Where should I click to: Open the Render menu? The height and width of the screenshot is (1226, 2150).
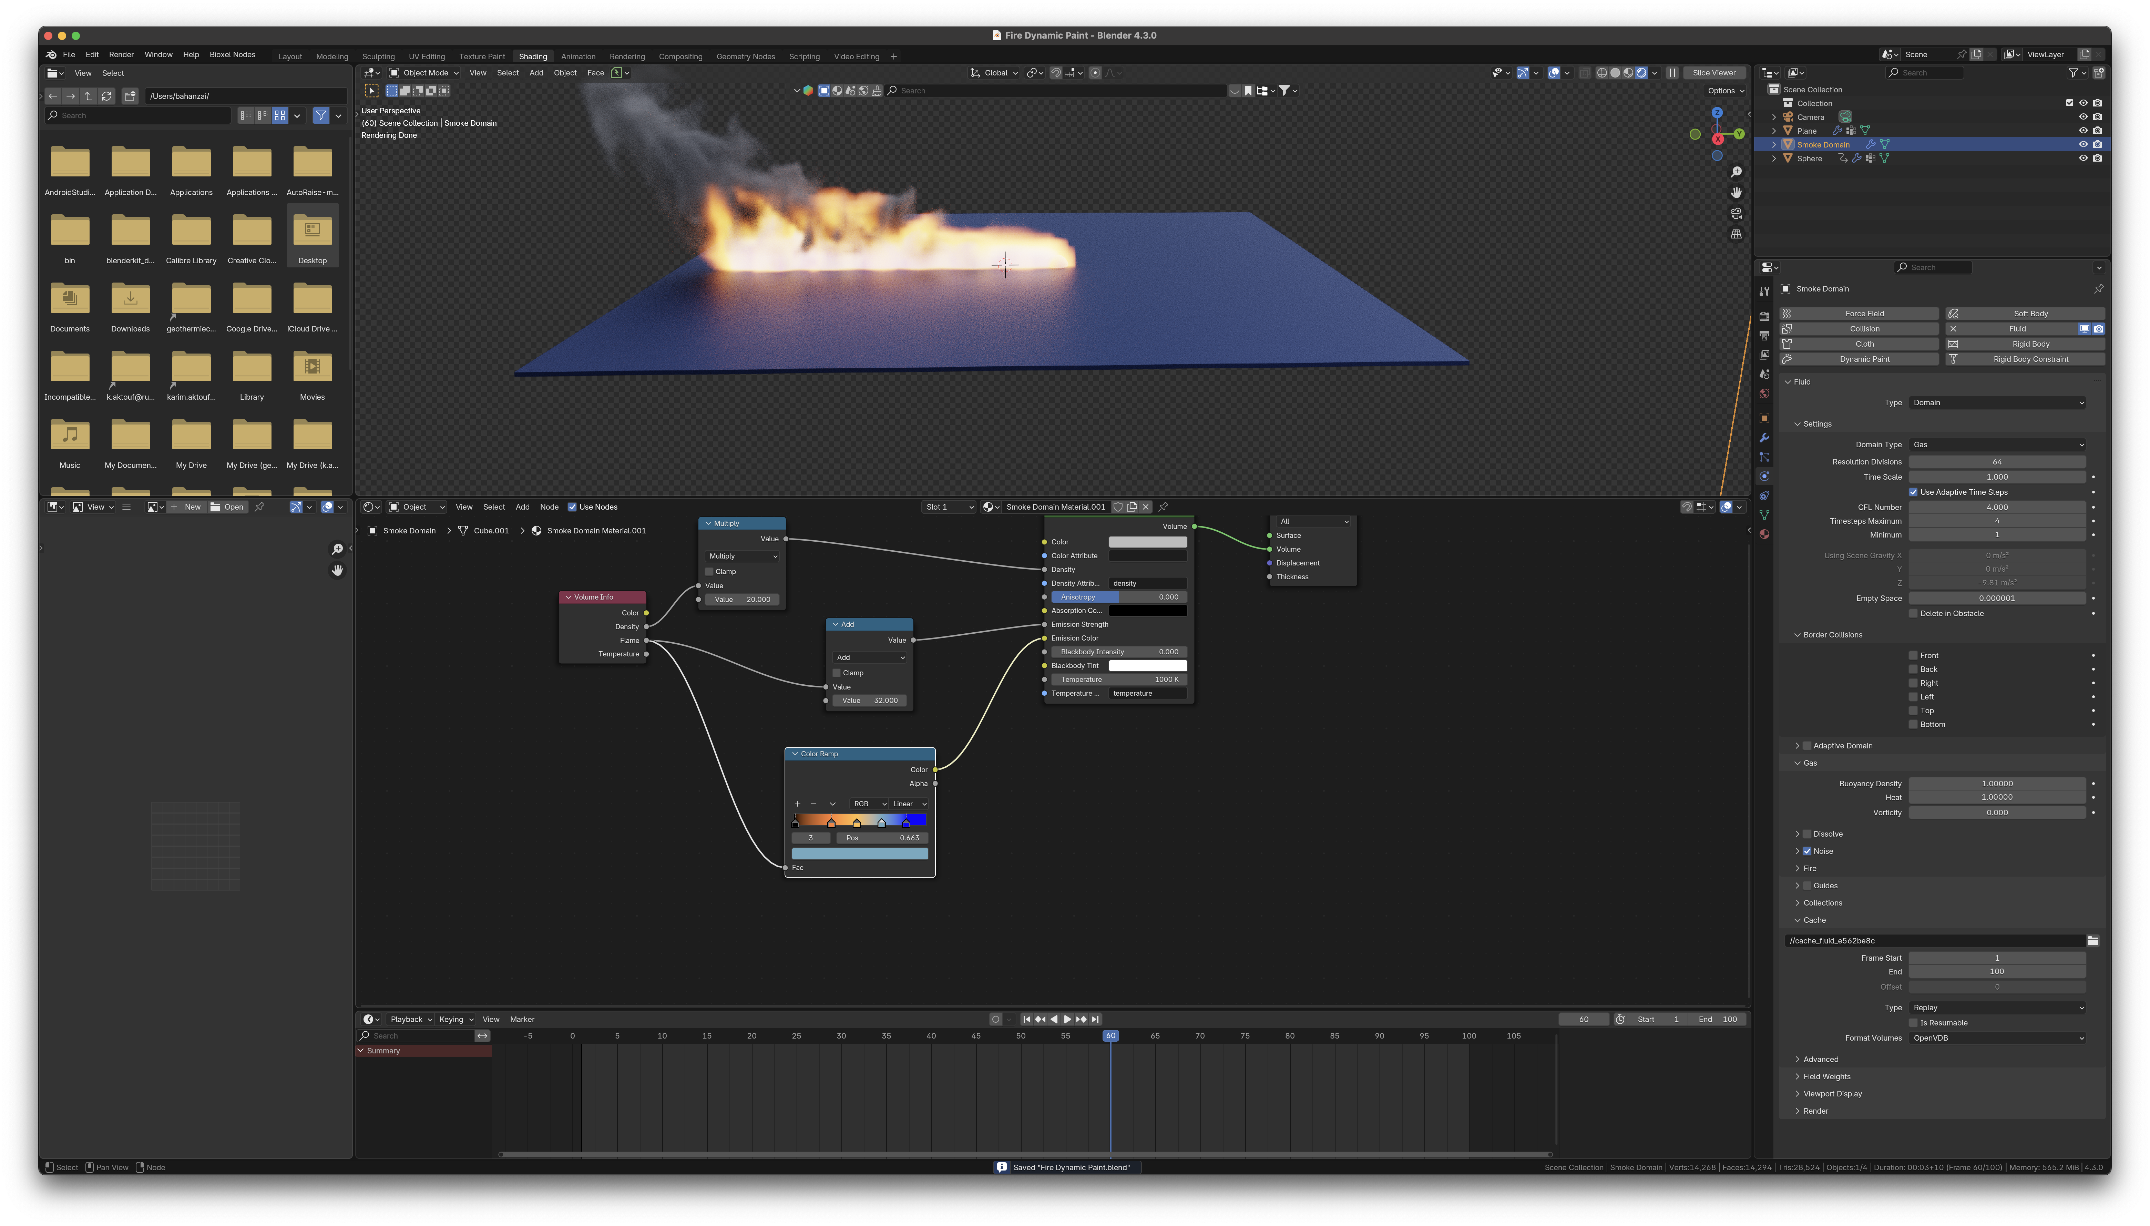point(121,55)
